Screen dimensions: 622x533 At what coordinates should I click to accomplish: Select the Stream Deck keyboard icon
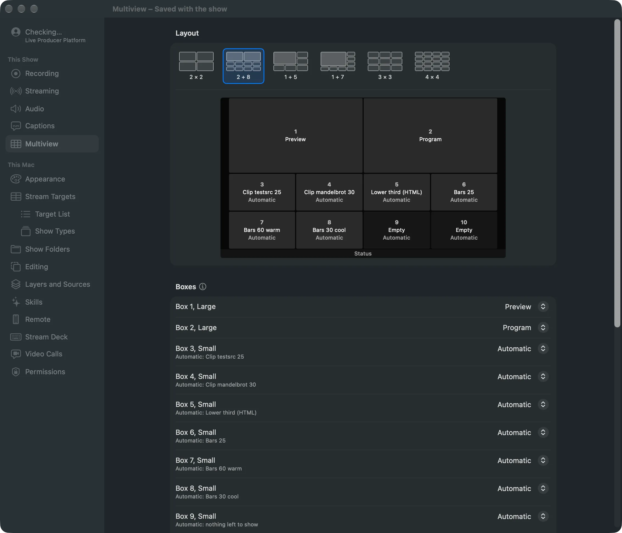[x=16, y=337]
